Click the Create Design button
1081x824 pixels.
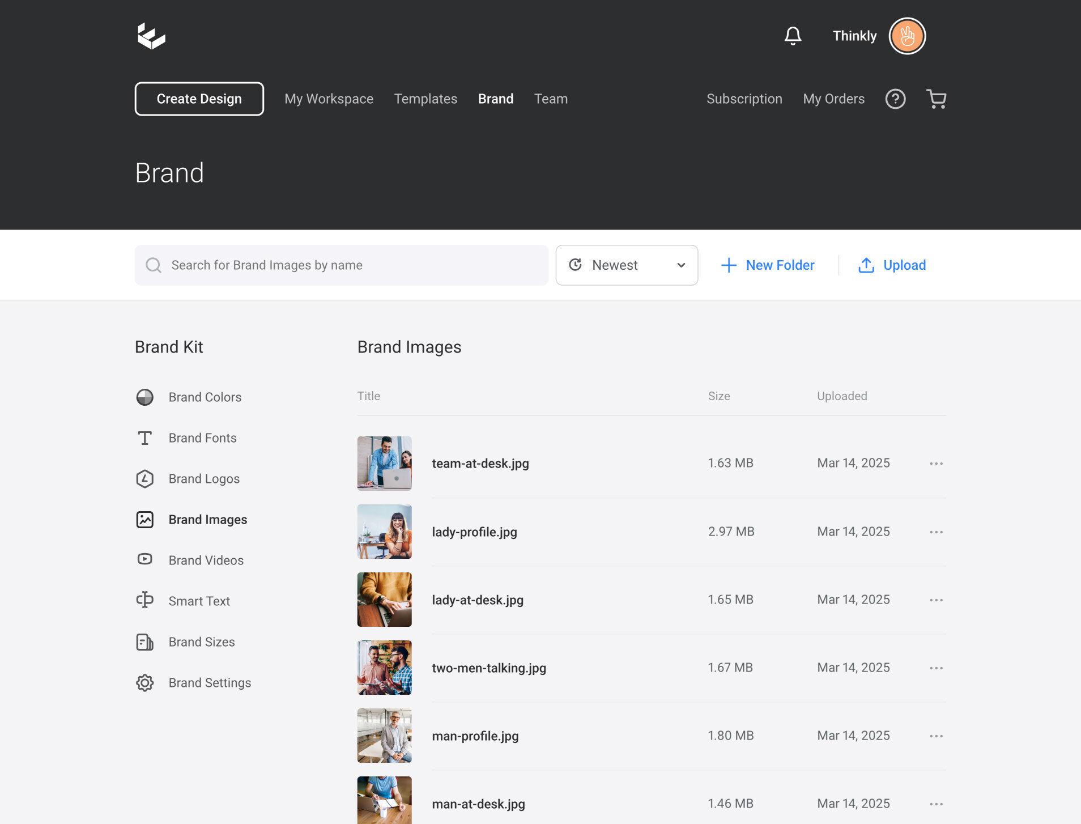(x=199, y=99)
